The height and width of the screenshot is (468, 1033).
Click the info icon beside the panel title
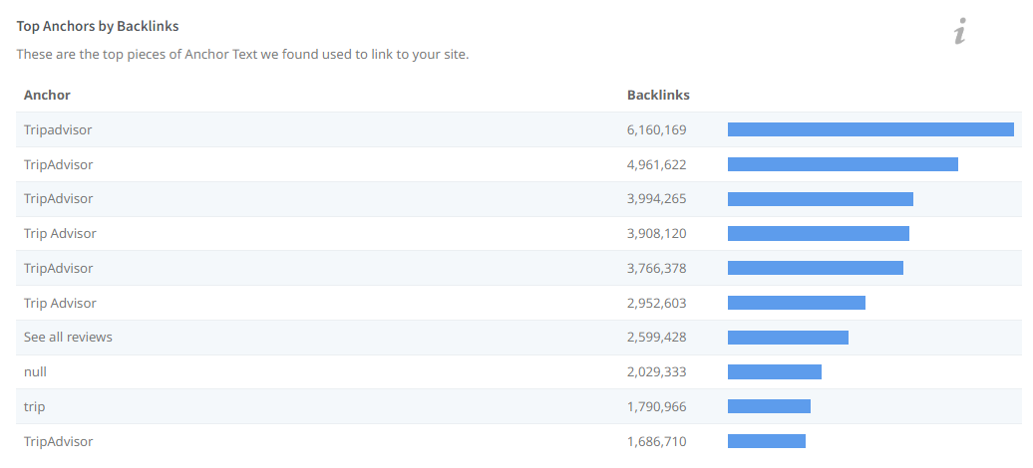point(959,32)
